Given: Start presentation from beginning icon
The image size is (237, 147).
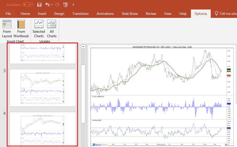Looking at the screenshot, I should coord(65,5).
